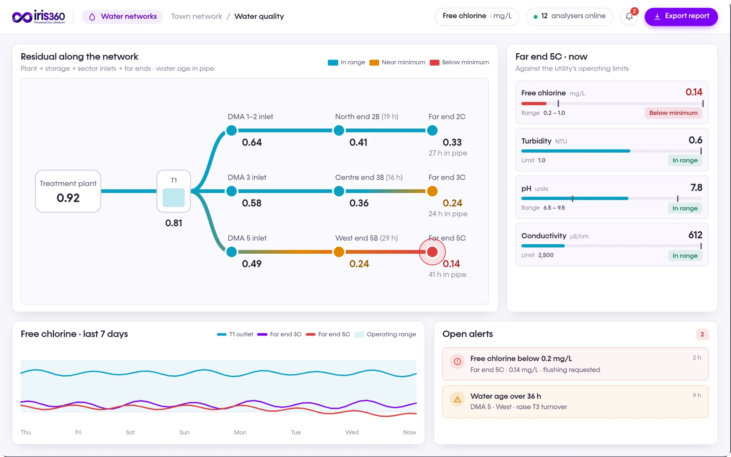Open the notifications bell icon
This screenshot has height=457, width=731.
coord(629,16)
